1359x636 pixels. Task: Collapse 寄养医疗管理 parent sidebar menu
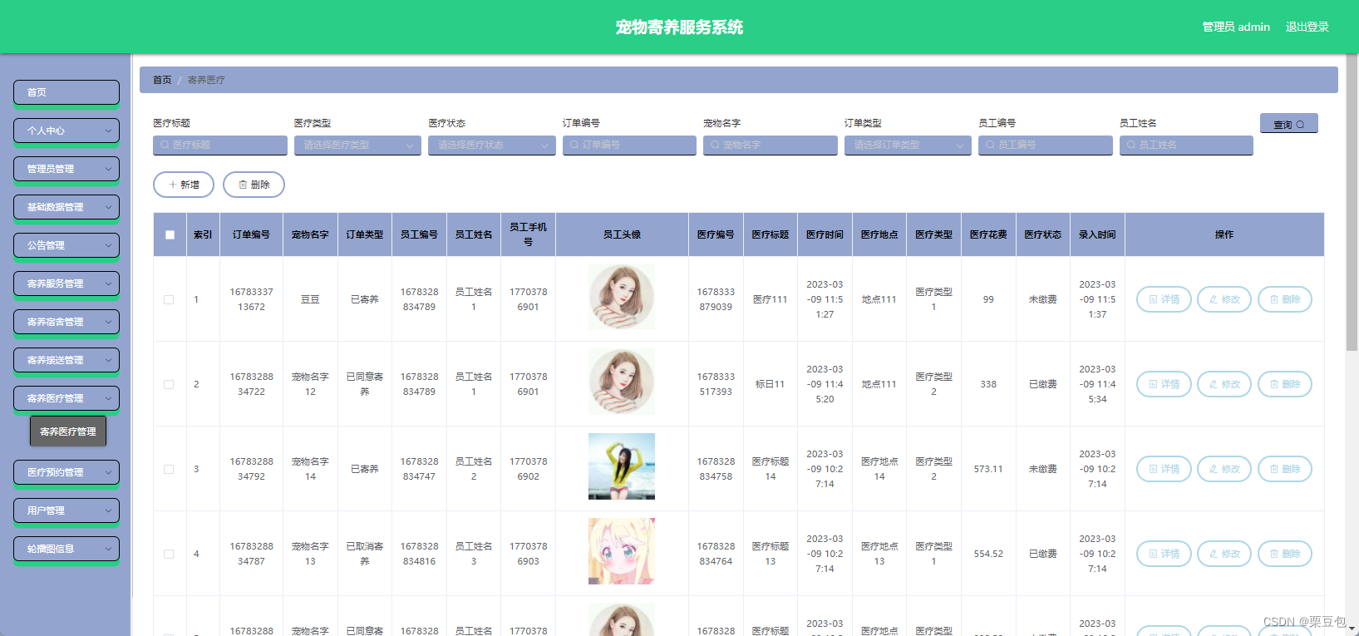[66, 398]
